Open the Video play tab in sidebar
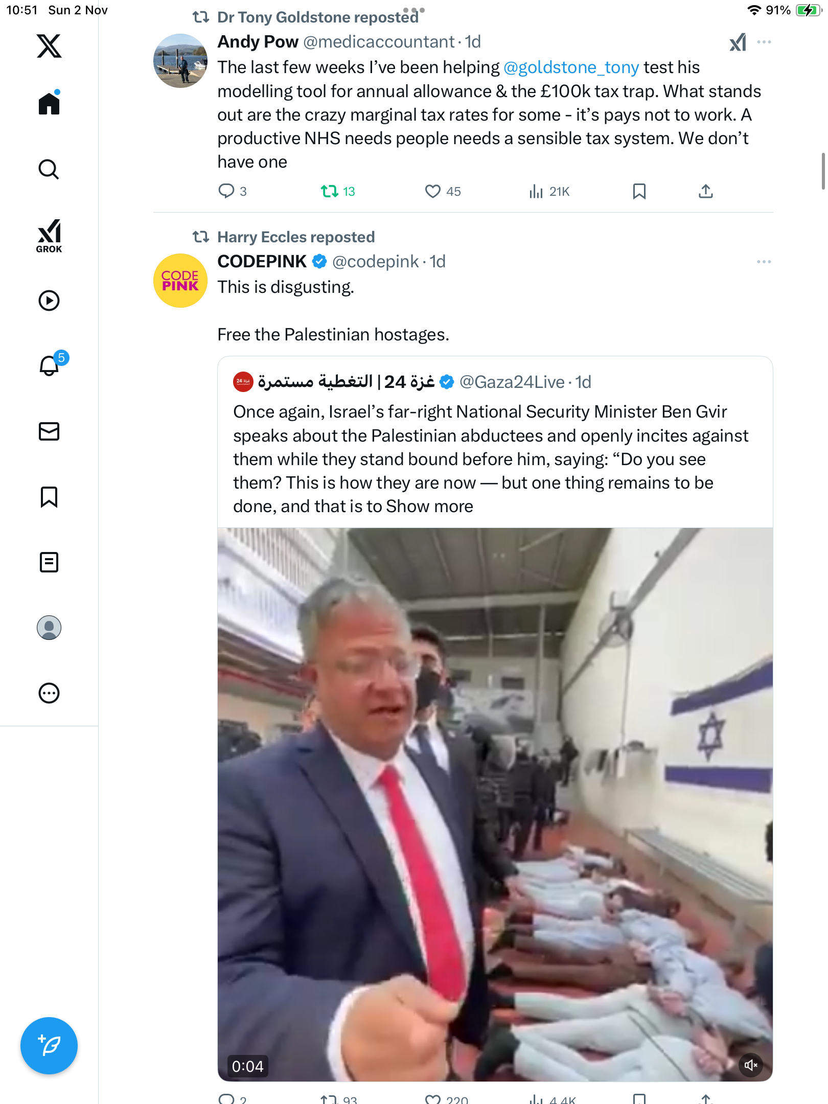 49,301
